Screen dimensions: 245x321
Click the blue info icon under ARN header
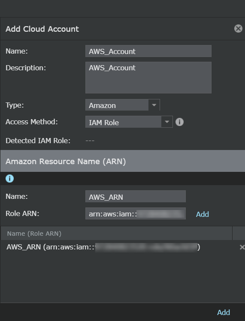[9, 179]
